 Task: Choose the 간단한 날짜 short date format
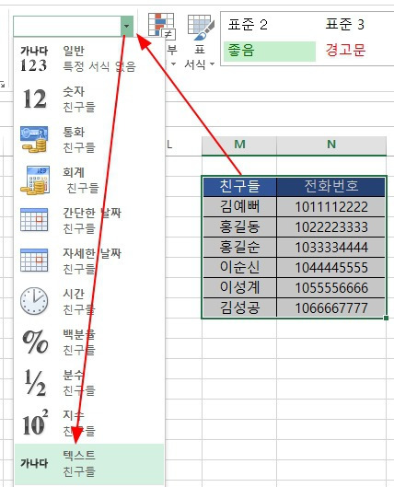coord(89,220)
